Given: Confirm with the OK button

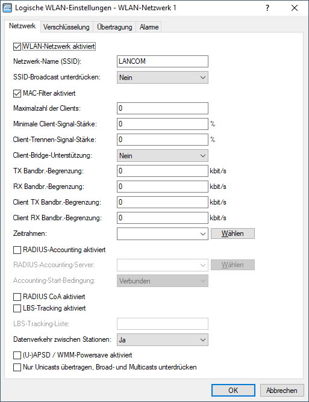Looking at the screenshot, I should pyautogui.click(x=233, y=390).
